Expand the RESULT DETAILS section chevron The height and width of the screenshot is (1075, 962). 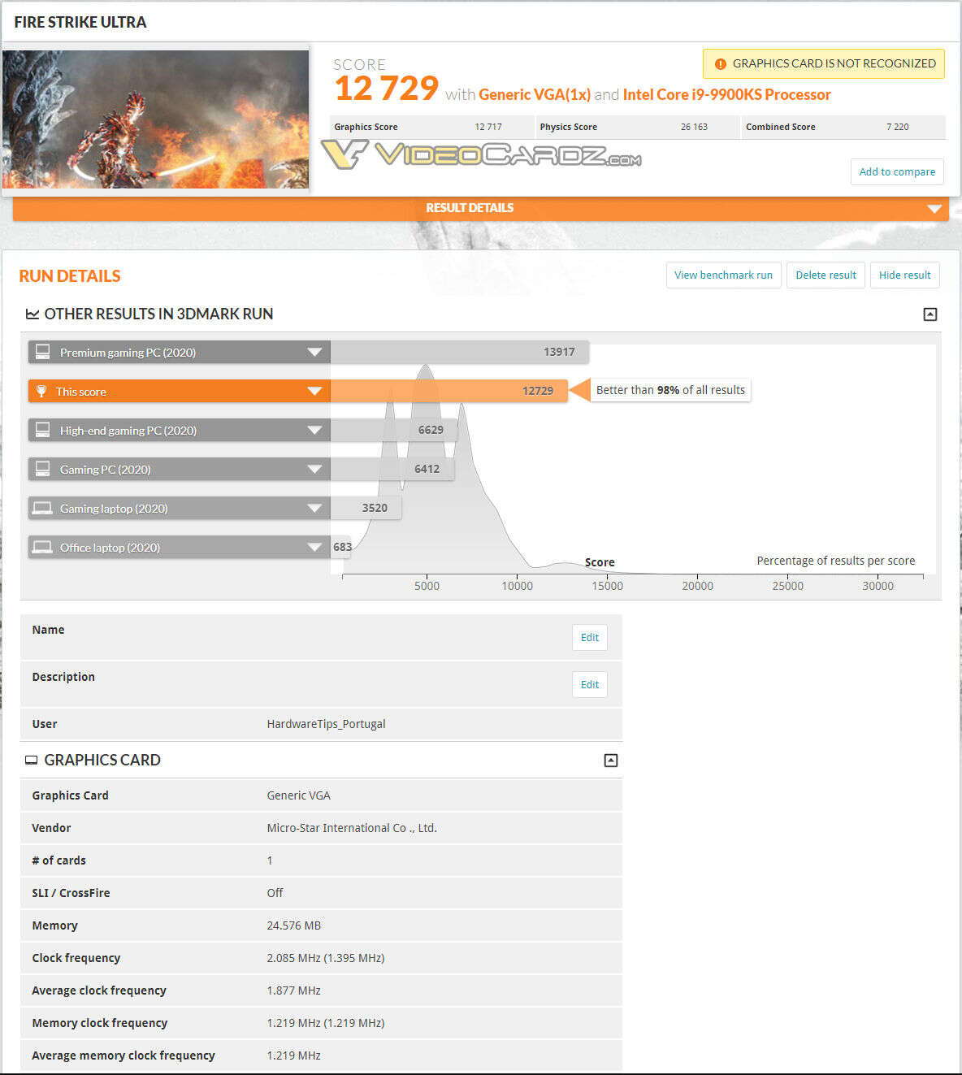tap(933, 208)
